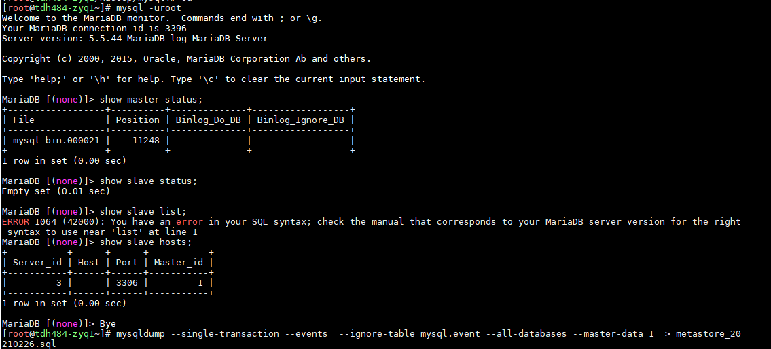Click the 'show slave status;' command

(x=148, y=181)
